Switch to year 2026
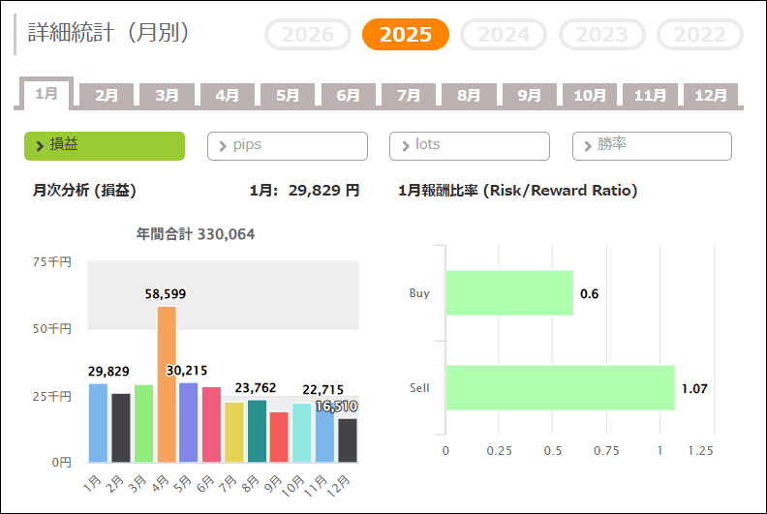Image resolution: width=767 pixels, height=514 pixels. coord(307,35)
